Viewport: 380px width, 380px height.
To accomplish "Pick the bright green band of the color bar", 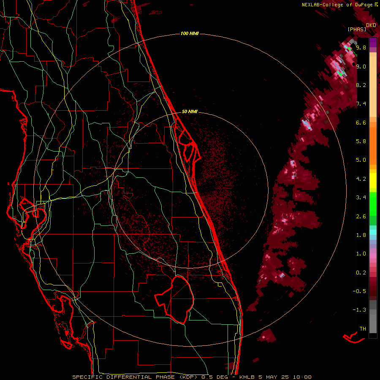I will point(373,204).
